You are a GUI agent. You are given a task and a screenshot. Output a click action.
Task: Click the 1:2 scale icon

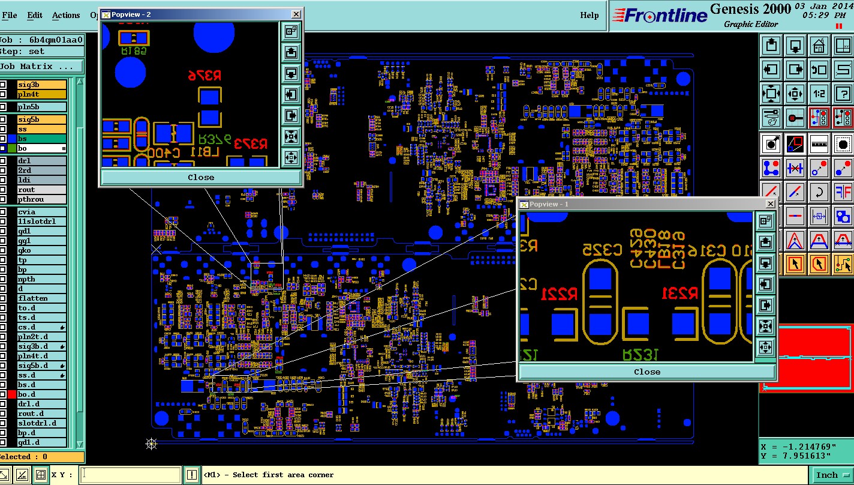pyautogui.click(x=819, y=94)
